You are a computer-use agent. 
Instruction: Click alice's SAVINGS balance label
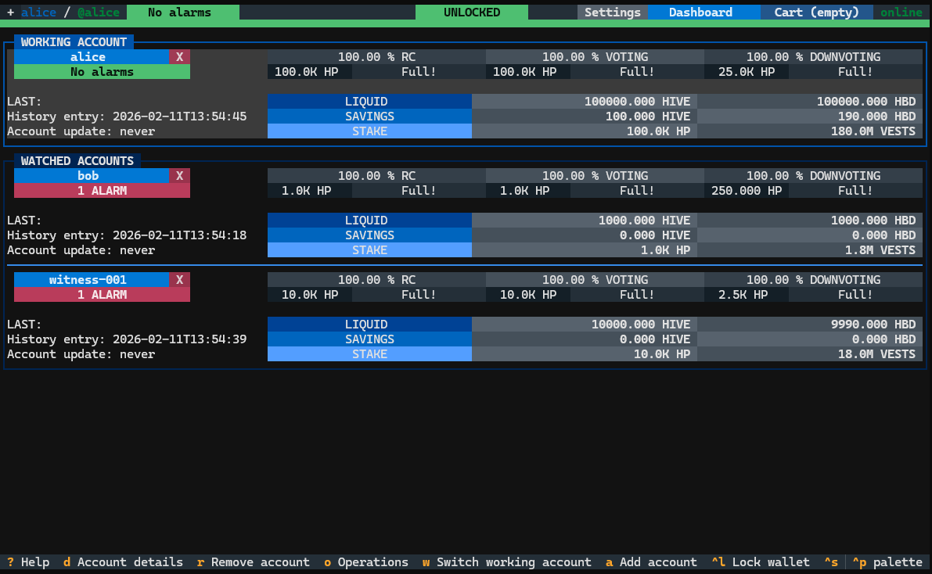(x=369, y=116)
